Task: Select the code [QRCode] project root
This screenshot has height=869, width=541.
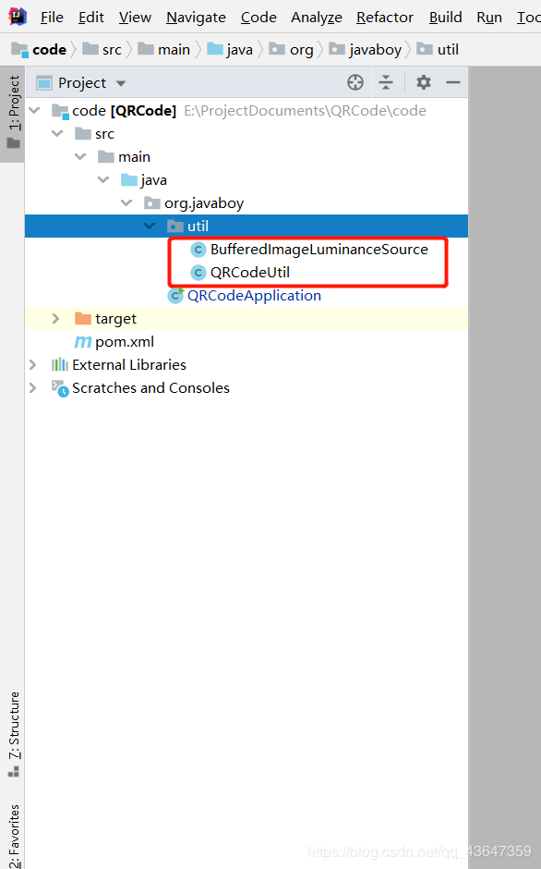Action: tap(124, 111)
